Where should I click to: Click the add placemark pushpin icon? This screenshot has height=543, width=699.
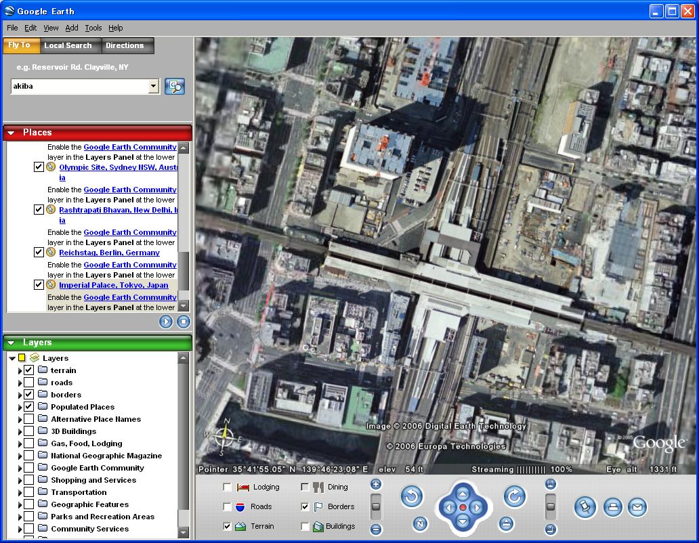click(585, 507)
